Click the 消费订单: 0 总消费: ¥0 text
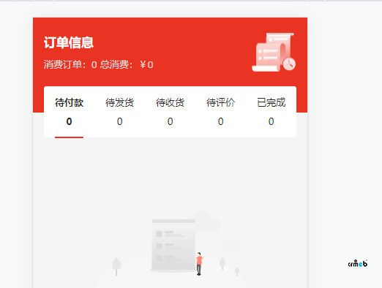382x288 pixels. [99, 64]
